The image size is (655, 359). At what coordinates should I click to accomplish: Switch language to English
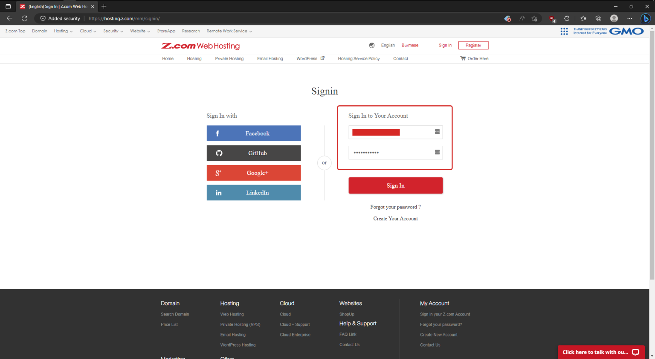[388, 45]
